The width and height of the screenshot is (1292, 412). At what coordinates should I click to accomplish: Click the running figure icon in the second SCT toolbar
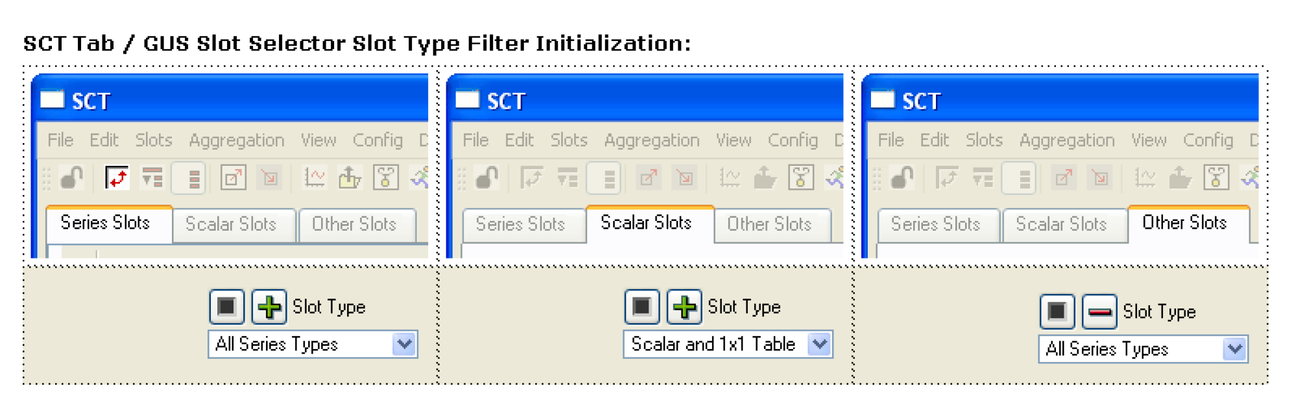(836, 177)
